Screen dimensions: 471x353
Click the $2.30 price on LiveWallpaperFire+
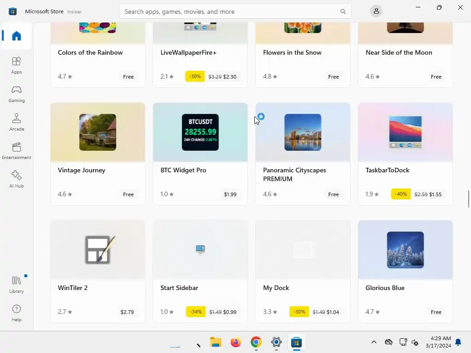230,77
